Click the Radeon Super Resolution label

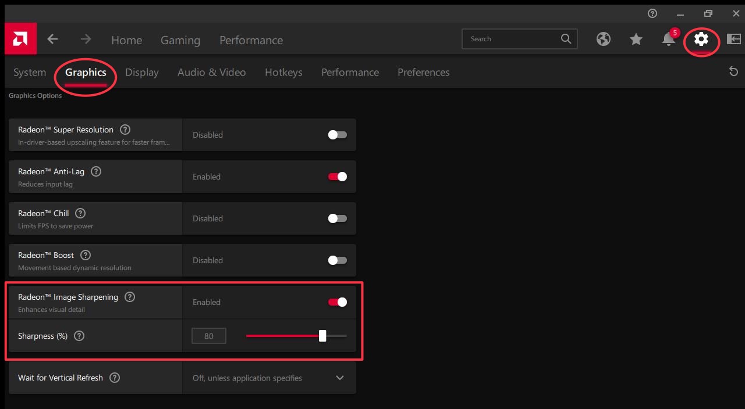[66, 130]
